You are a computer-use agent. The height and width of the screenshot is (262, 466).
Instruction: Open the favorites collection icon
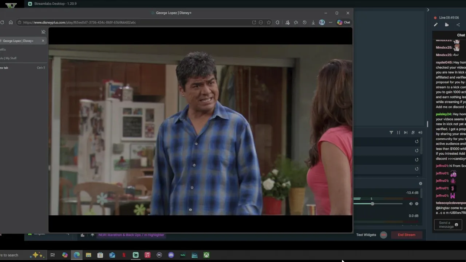[x=296, y=22]
